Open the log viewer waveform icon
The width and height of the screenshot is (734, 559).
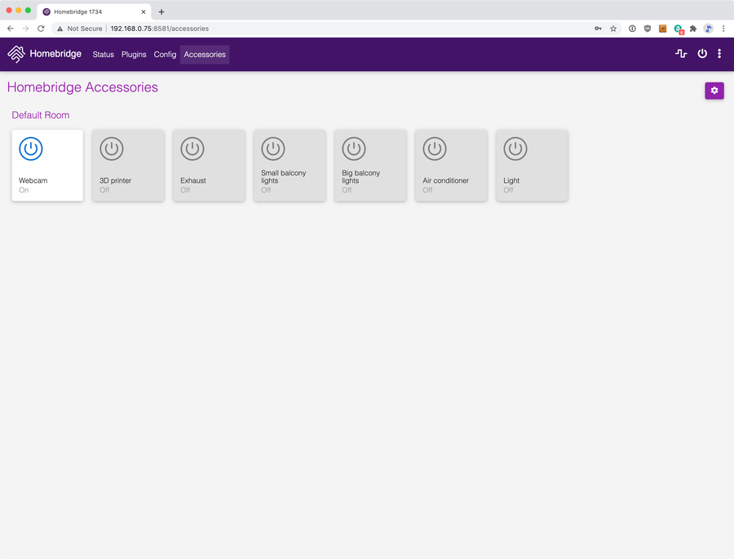coord(681,53)
